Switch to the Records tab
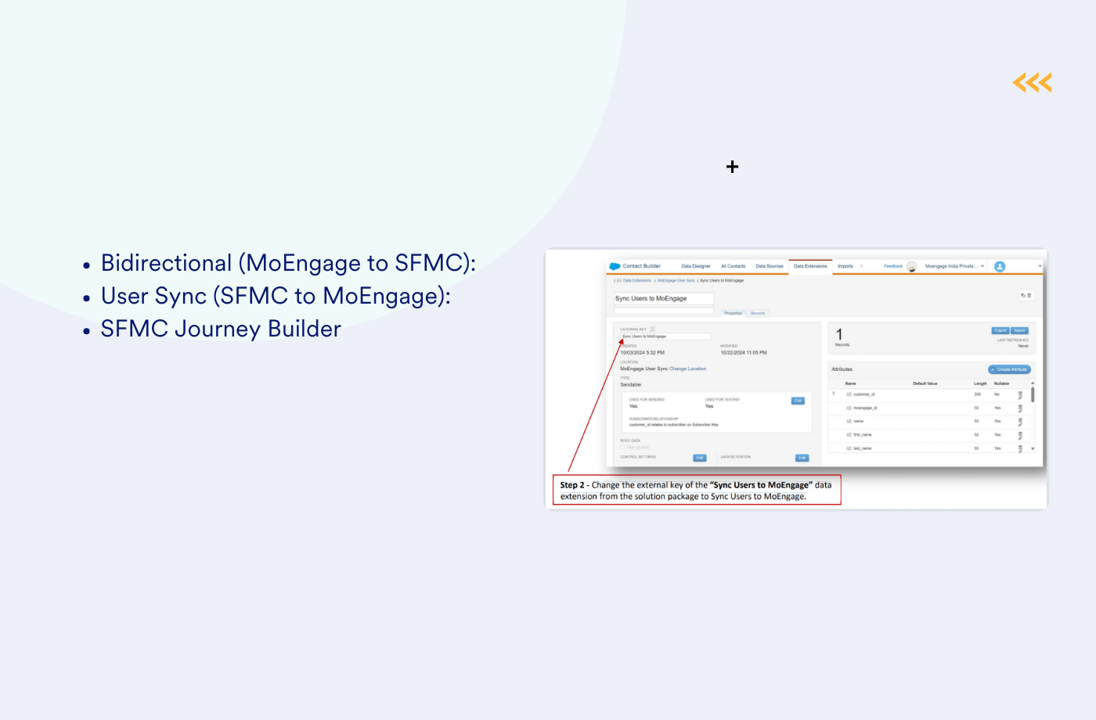 758,313
